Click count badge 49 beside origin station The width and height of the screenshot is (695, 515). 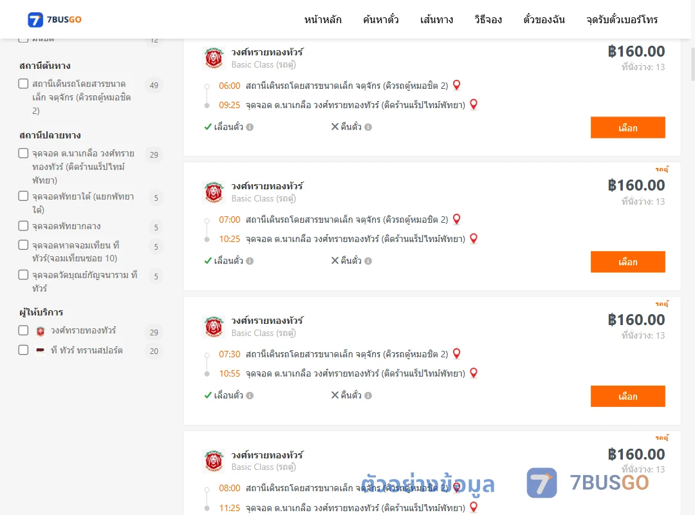coord(154,85)
